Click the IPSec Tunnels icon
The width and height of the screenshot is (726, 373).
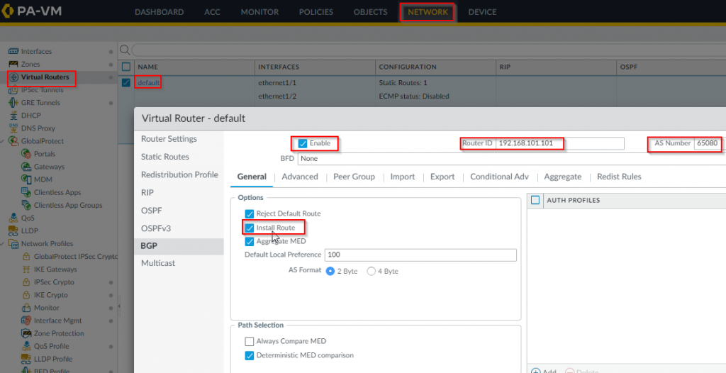click(x=13, y=90)
